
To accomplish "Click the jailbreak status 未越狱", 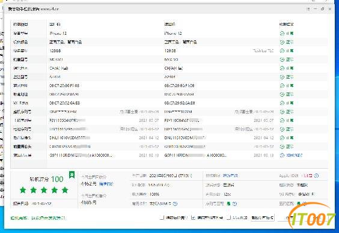I will tap(302, 185).
